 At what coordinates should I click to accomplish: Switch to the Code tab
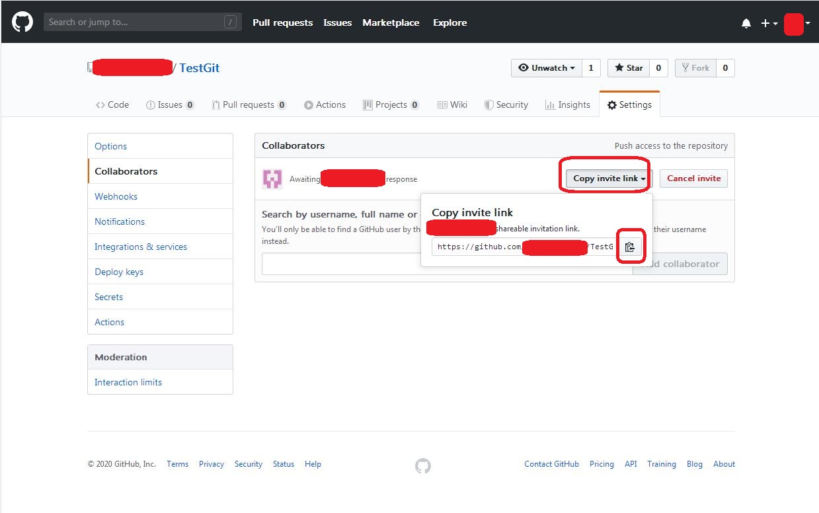click(112, 104)
